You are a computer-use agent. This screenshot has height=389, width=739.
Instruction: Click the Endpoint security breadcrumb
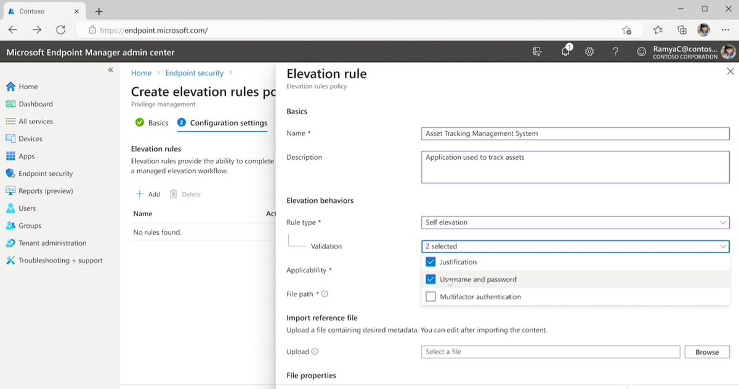[194, 73]
